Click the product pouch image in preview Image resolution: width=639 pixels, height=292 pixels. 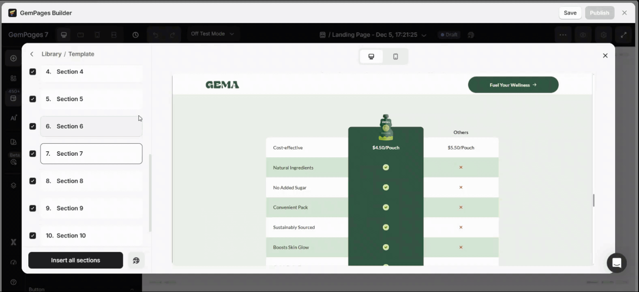[x=386, y=127]
